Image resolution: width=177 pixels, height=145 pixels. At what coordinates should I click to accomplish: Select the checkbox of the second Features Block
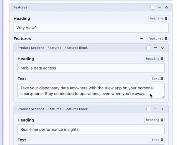click(149, 109)
